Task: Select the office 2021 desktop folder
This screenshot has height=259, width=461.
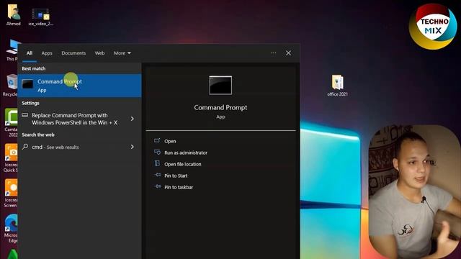Action: (338, 86)
